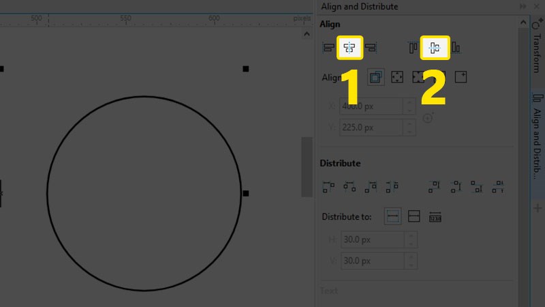Set Align to Specified Point
Viewport: 545px width, 307px height.
[x=461, y=77]
